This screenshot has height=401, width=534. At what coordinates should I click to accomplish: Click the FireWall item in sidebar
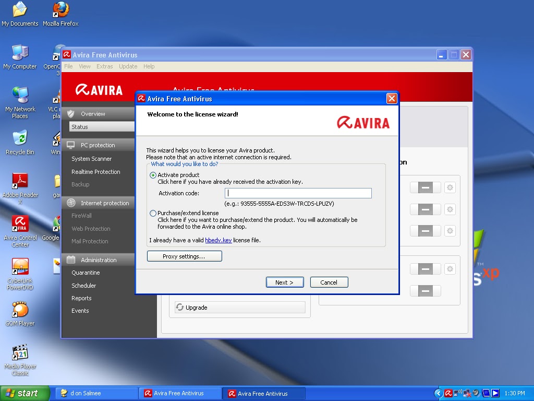[x=81, y=216]
